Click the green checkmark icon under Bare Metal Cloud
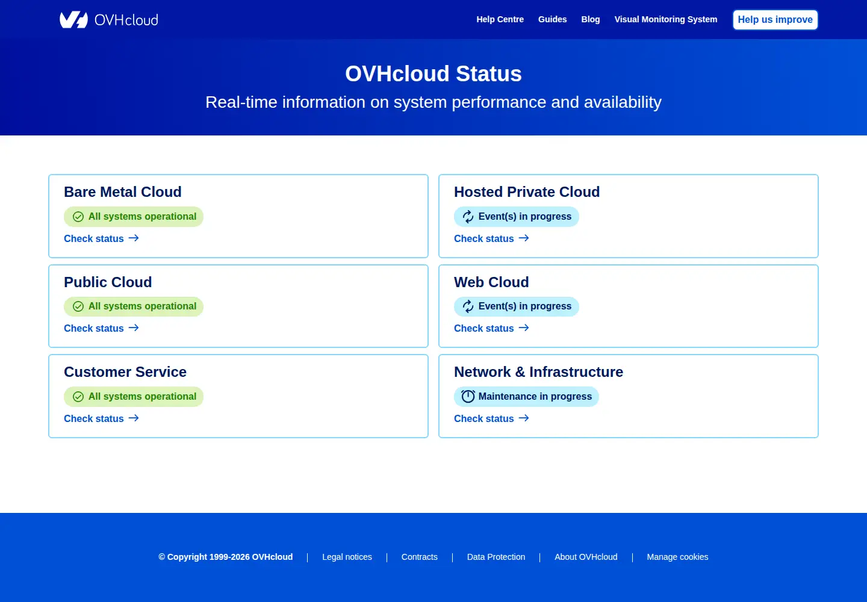This screenshot has width=867, height=602. (78, 217)
